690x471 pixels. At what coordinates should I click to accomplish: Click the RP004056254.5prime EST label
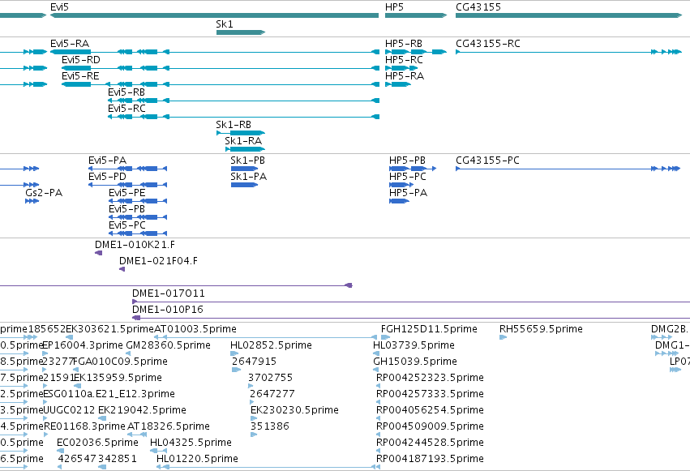(431, 410)
